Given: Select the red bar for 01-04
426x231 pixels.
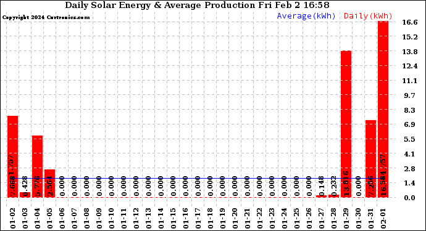Looking at the screenshot, I should coord(38,166).
